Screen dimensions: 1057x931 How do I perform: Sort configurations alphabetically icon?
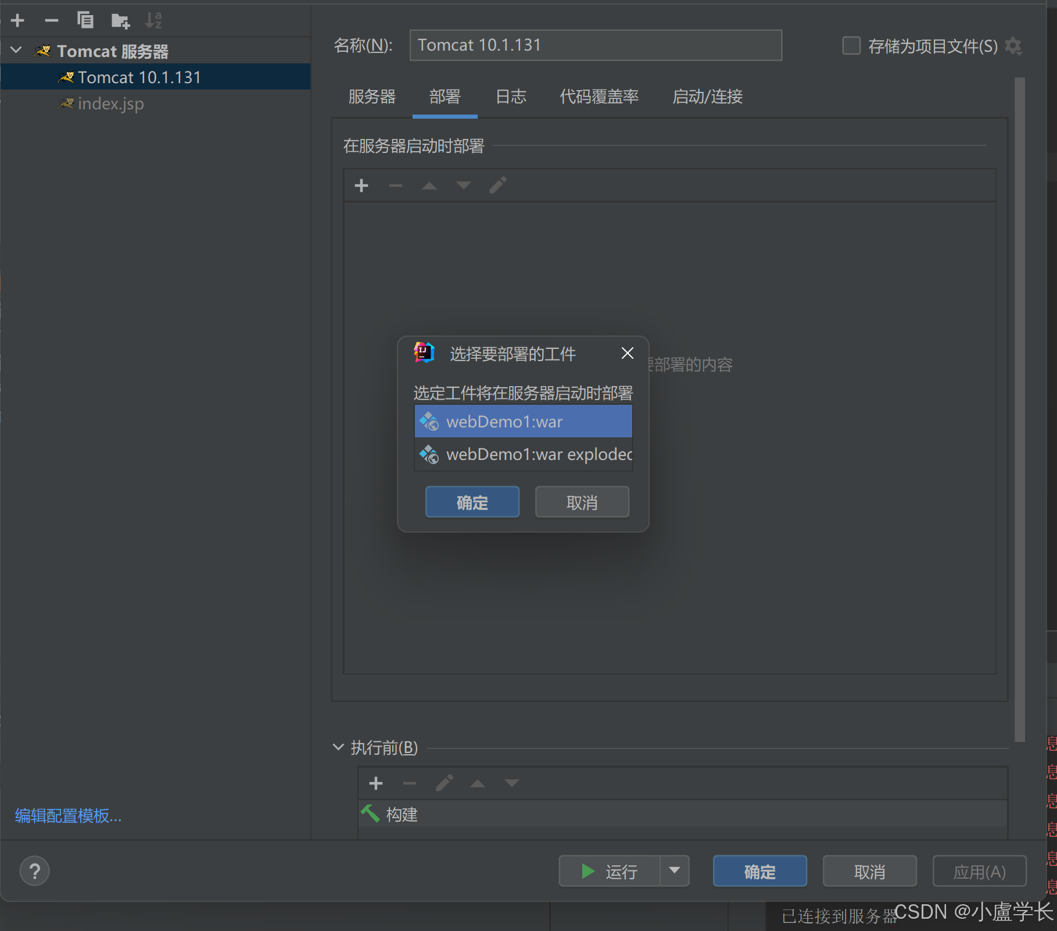pyautogui.click(x=154, y=20)
